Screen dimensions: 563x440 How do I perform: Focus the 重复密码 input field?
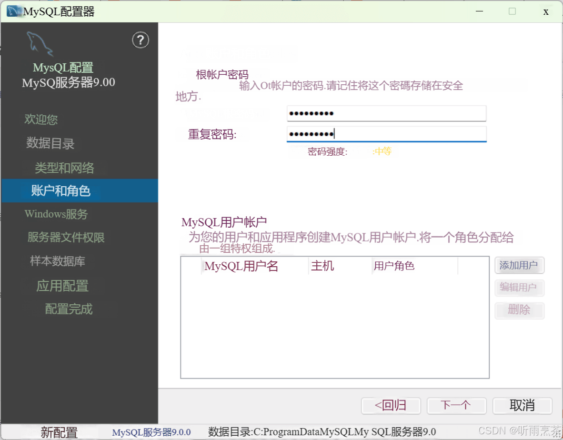coord(387,134)
